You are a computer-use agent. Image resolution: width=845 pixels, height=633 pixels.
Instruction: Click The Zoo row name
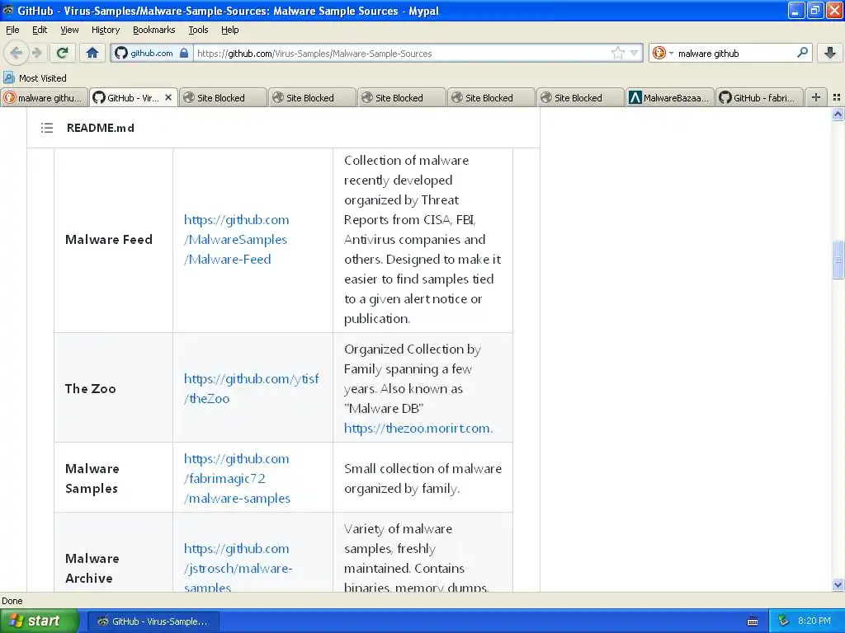pos(90,389)
